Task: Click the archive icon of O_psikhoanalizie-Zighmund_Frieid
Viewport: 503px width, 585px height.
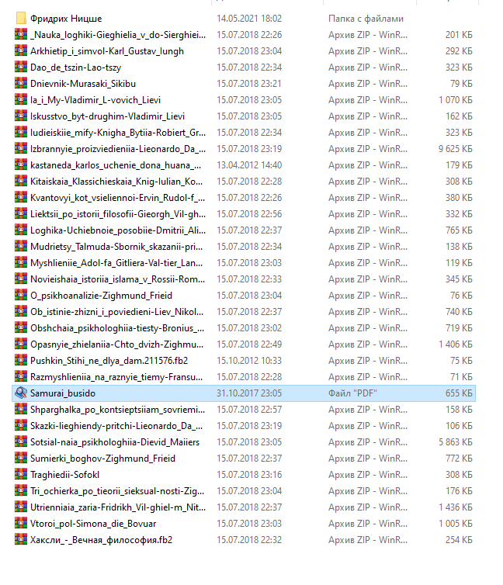Action: (21, 295)
